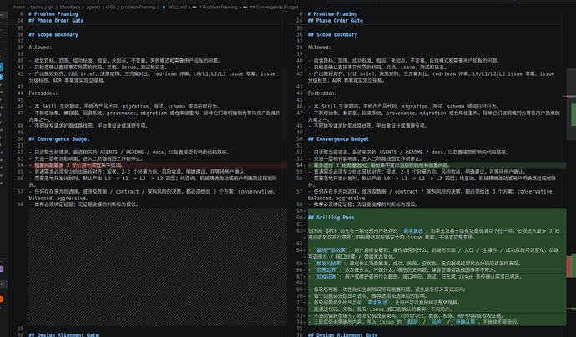This screenshot has width=576, height=337.
Task: Open the 'agents' breadcrumb segment
Action: [x=93, y=7]
